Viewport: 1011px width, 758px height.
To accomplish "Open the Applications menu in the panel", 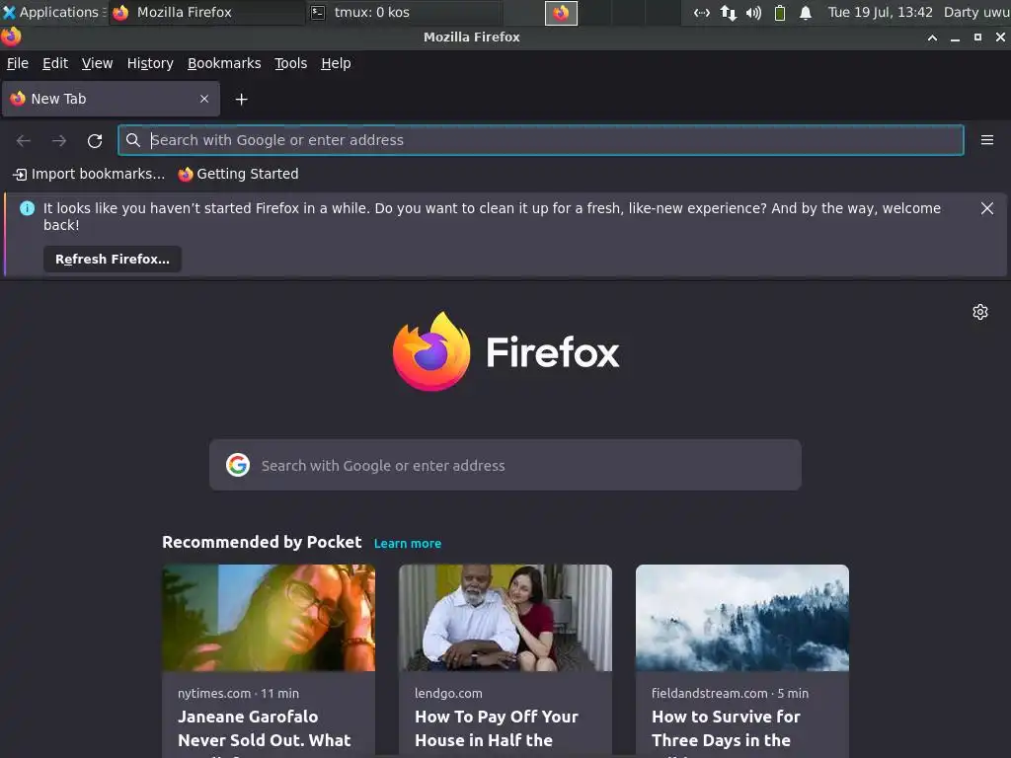I will [x=53, y=12].
